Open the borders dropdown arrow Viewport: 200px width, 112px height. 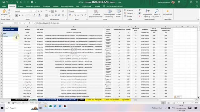[x=31, y=15]
